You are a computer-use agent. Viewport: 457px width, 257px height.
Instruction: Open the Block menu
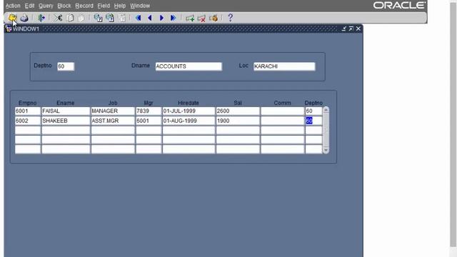pyautogui.click(x=64, y=6)
